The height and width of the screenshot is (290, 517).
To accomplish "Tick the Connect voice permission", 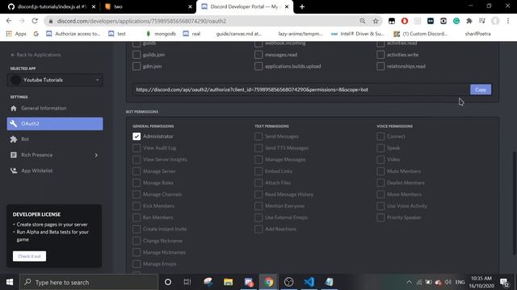I will point(380,136).
